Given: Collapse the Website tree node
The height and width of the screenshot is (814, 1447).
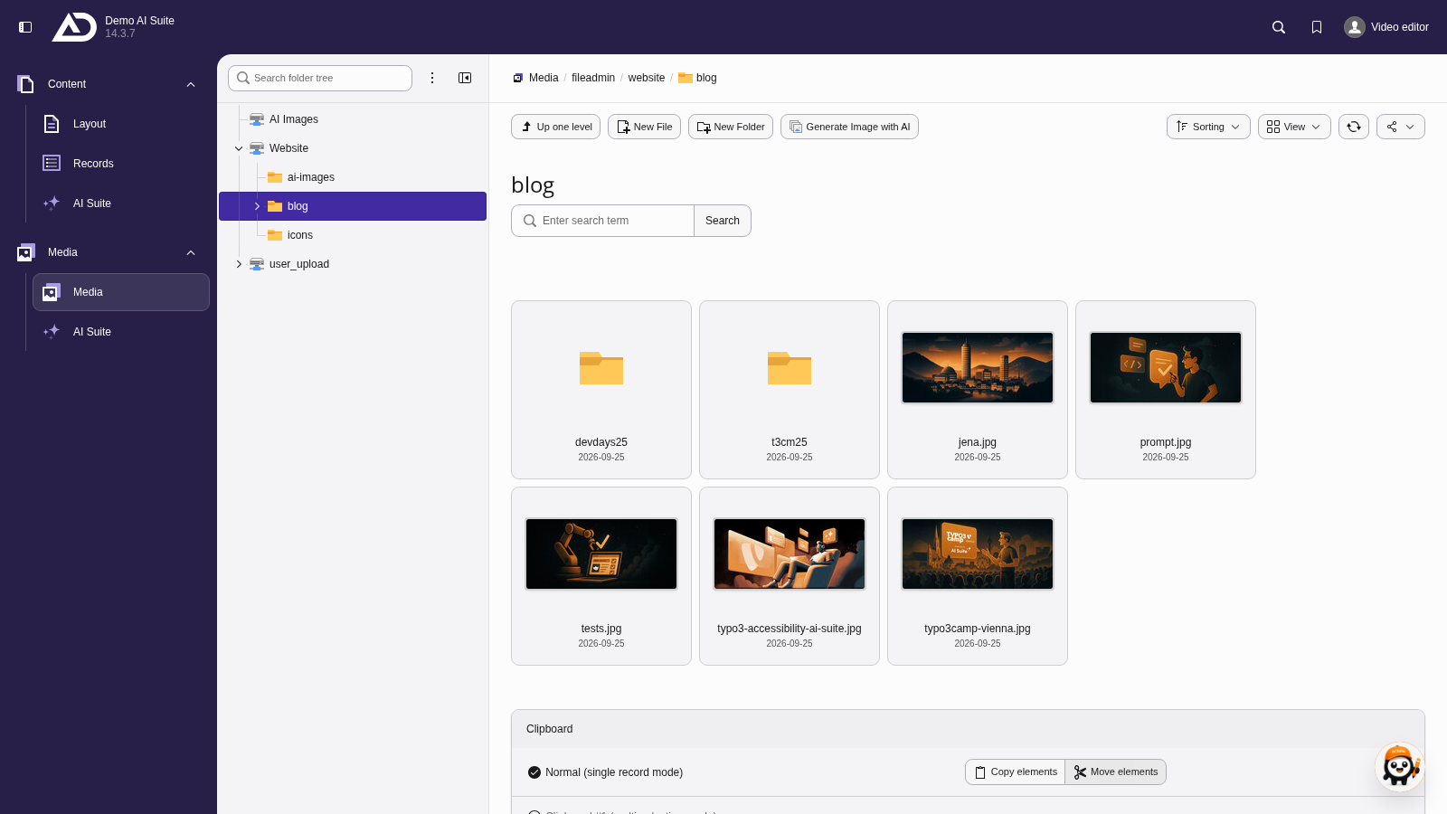Looking at the screenshot, I should (239, 148).
